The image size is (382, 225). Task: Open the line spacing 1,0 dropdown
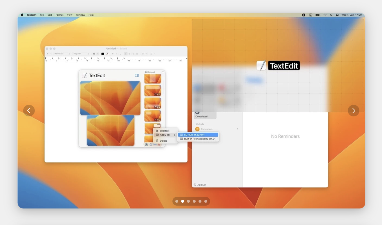[144, 54]
